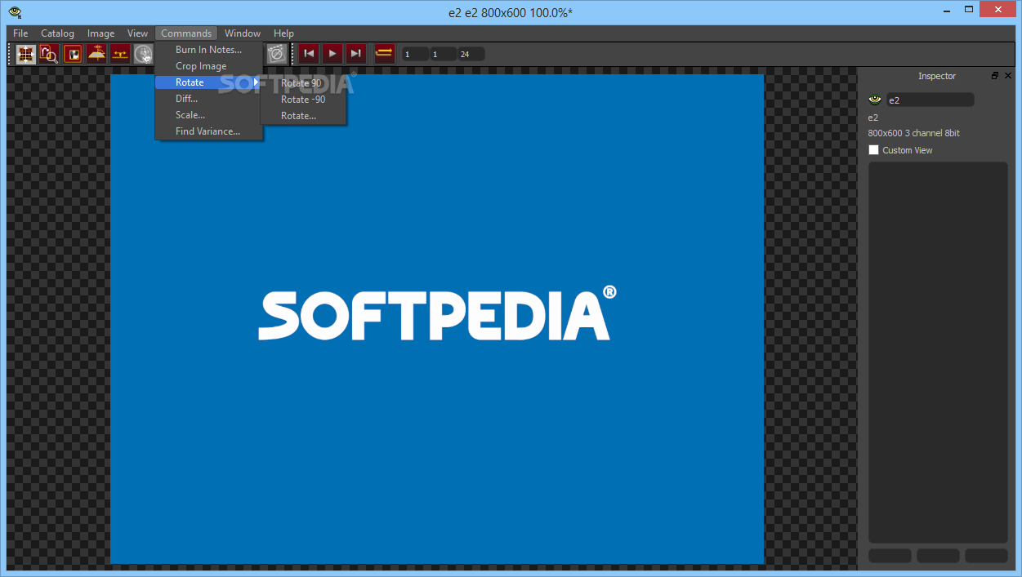Click the Inspector panel title
This screenshot has width=1022, height=577.
[937, 76]
